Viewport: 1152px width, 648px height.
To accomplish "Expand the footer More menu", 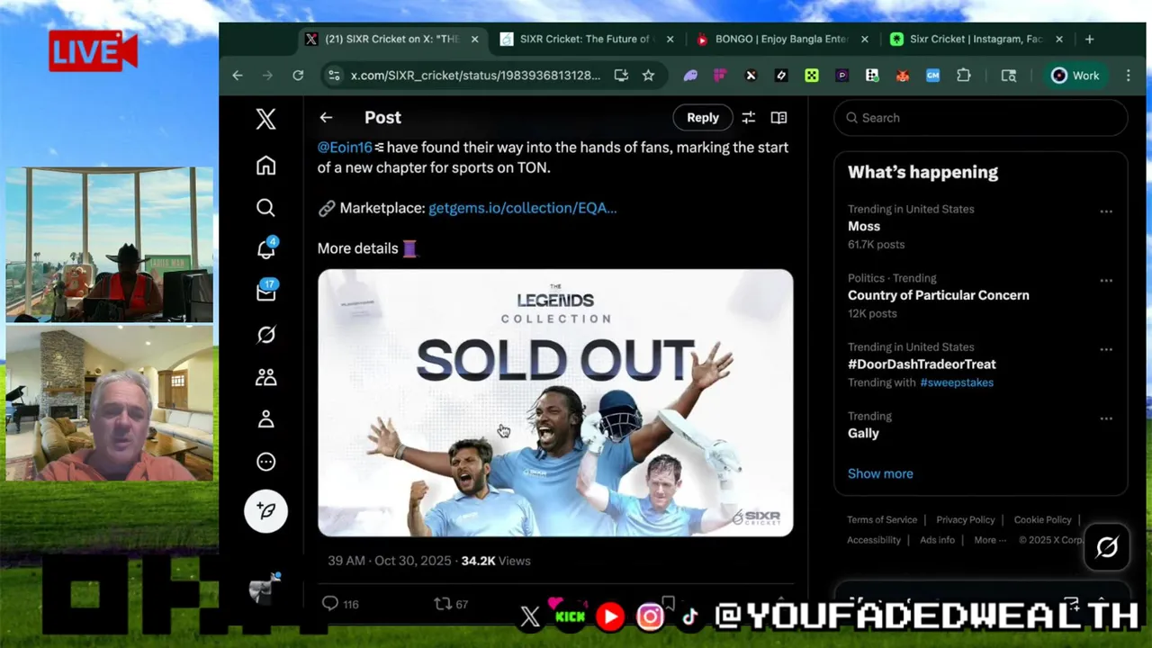I will point(990,540).
